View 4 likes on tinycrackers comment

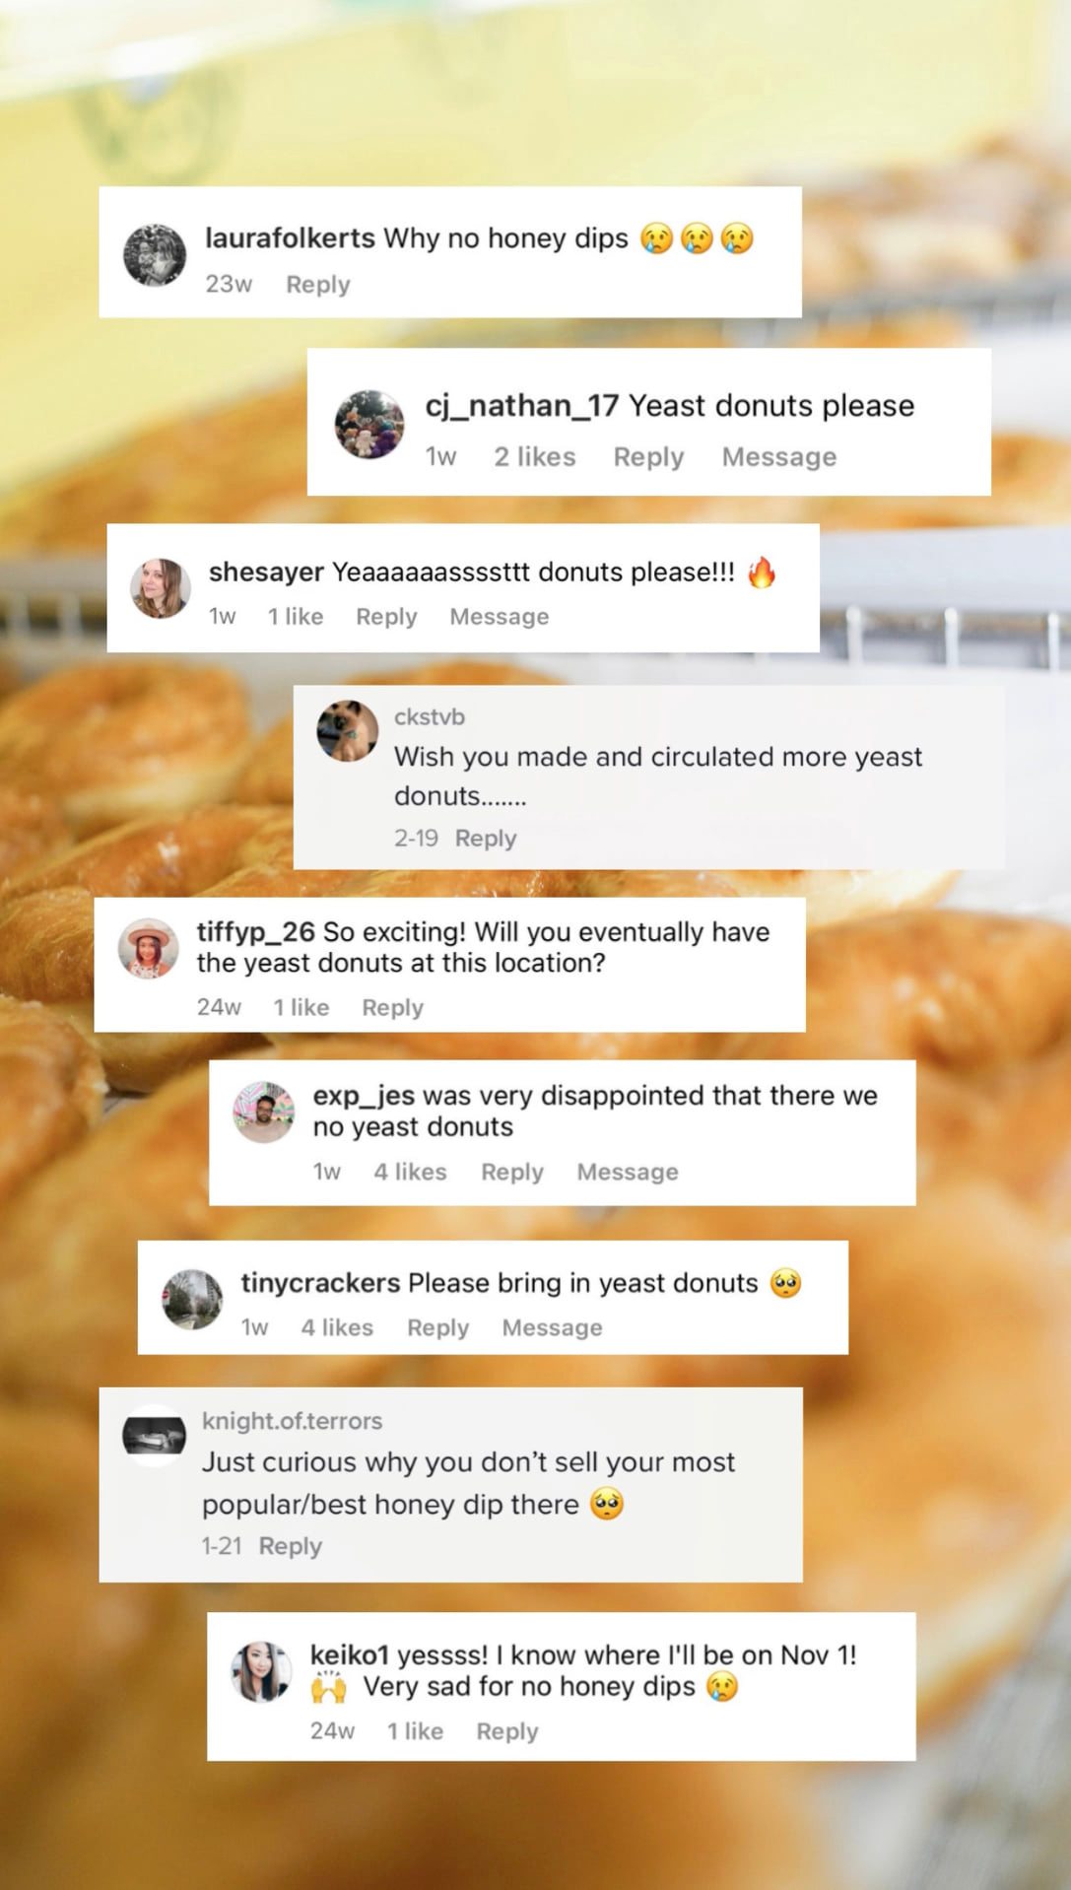point(336,1327)
